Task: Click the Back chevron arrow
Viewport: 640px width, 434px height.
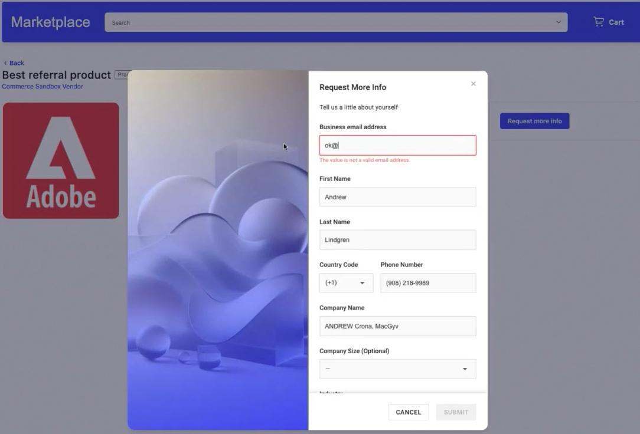Action: [5, 63]
